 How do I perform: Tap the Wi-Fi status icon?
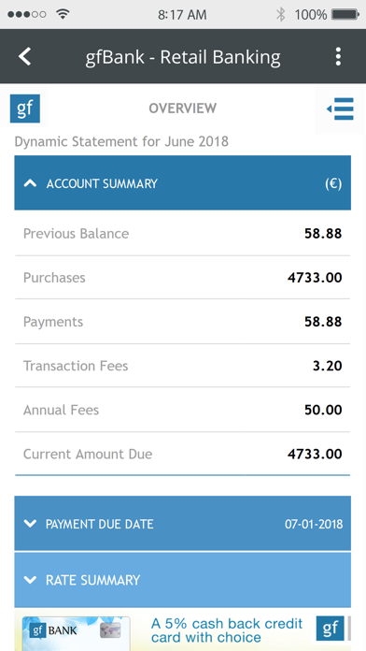click(x=63, y=14)
